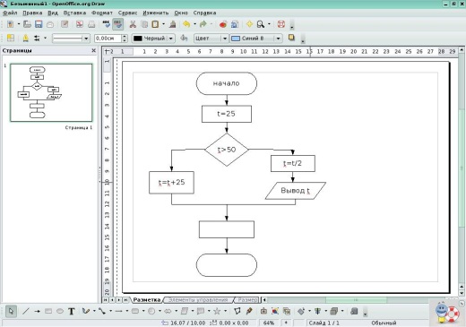The height and width of the screenshot is (327, 466).
Task: Expand the Undo history arrow
Action: click(194, 24)
